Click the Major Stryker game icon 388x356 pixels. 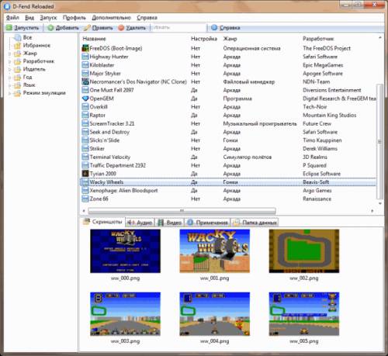pos(85,74)
